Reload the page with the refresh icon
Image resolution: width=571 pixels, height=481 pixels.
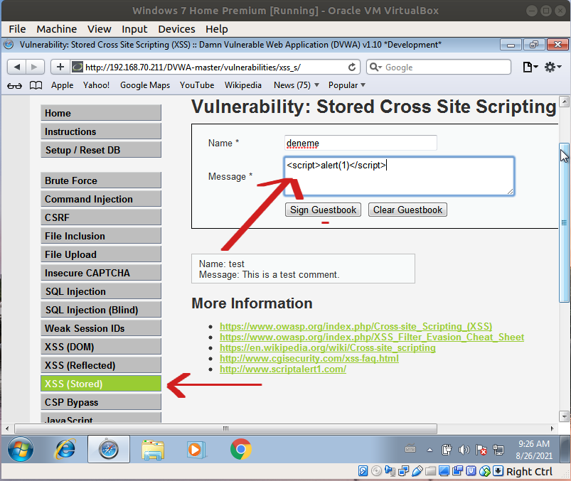[x=351, y=67]
